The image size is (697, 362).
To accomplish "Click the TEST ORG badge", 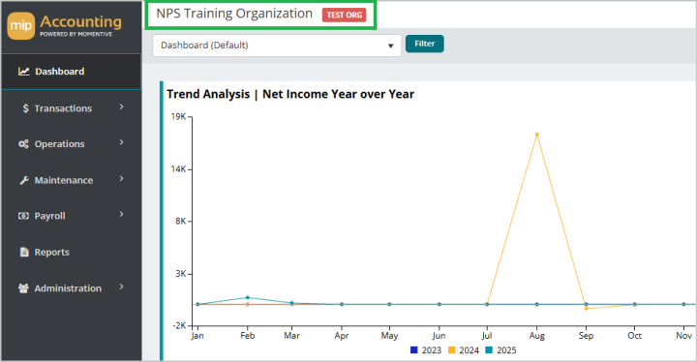I will coord(344,15).
